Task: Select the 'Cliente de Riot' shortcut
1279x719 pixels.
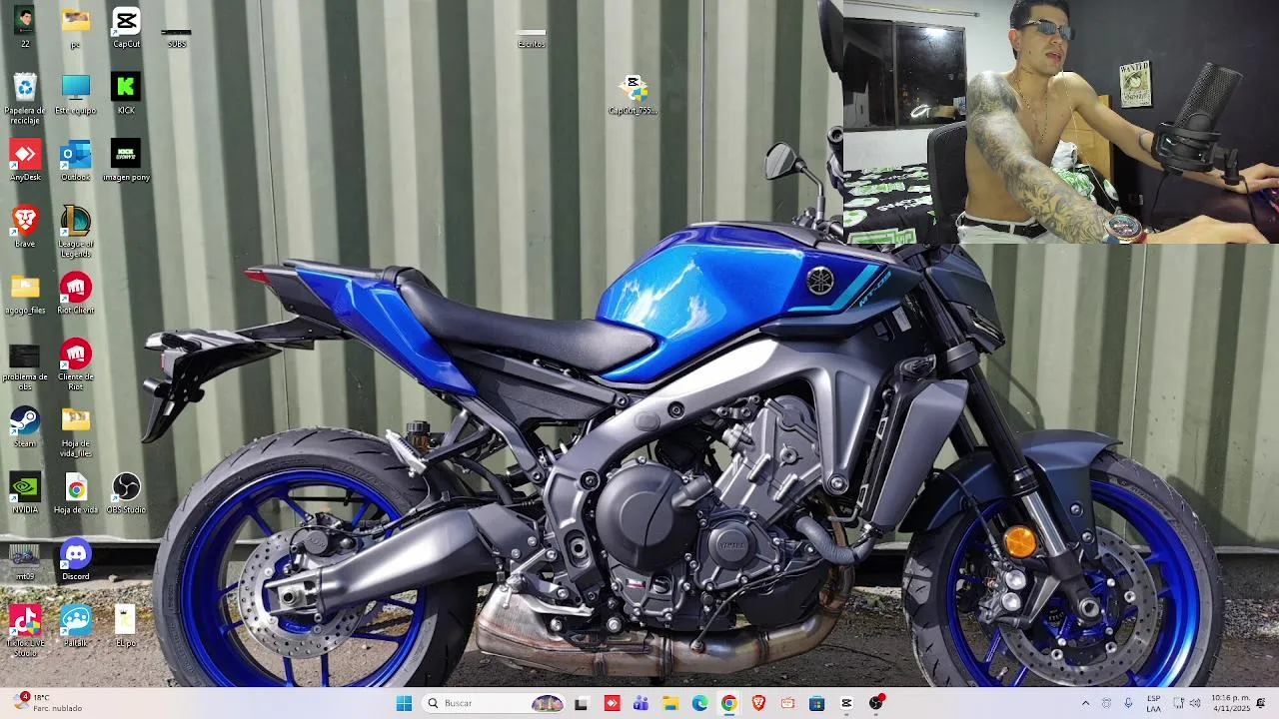Action: (76, 365)
